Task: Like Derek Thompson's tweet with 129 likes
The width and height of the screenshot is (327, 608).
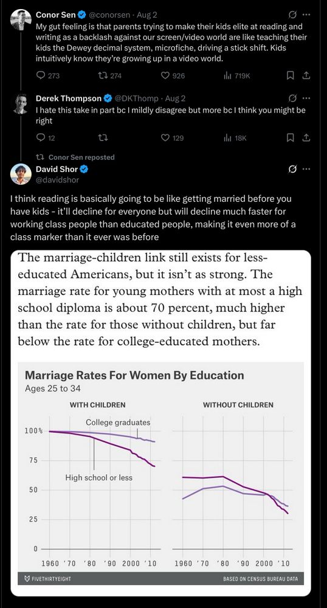Action: point(173,137)
